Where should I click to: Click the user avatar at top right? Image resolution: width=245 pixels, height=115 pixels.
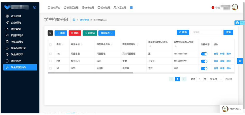(235, 7)
